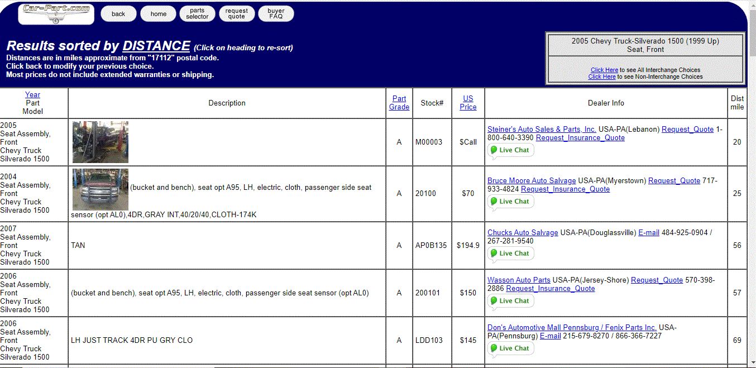Open Chucks Auto Salvage link
This screenshot has width=756, height=368.
[523, 232]
